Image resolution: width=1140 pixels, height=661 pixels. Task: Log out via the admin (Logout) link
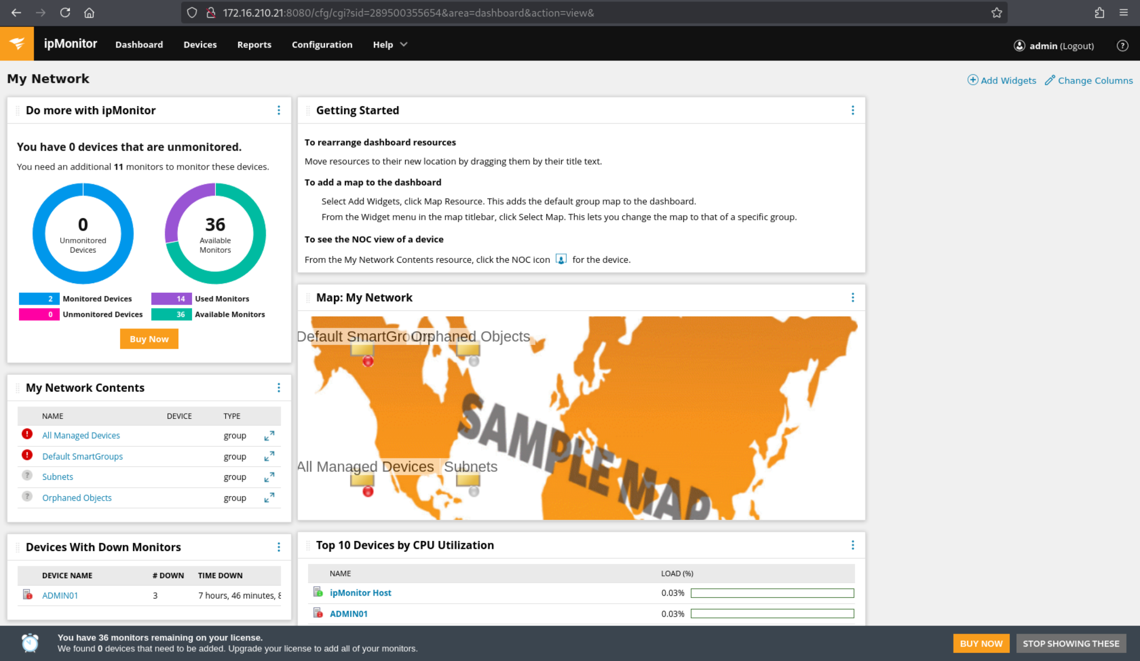tap(1061, 46)
